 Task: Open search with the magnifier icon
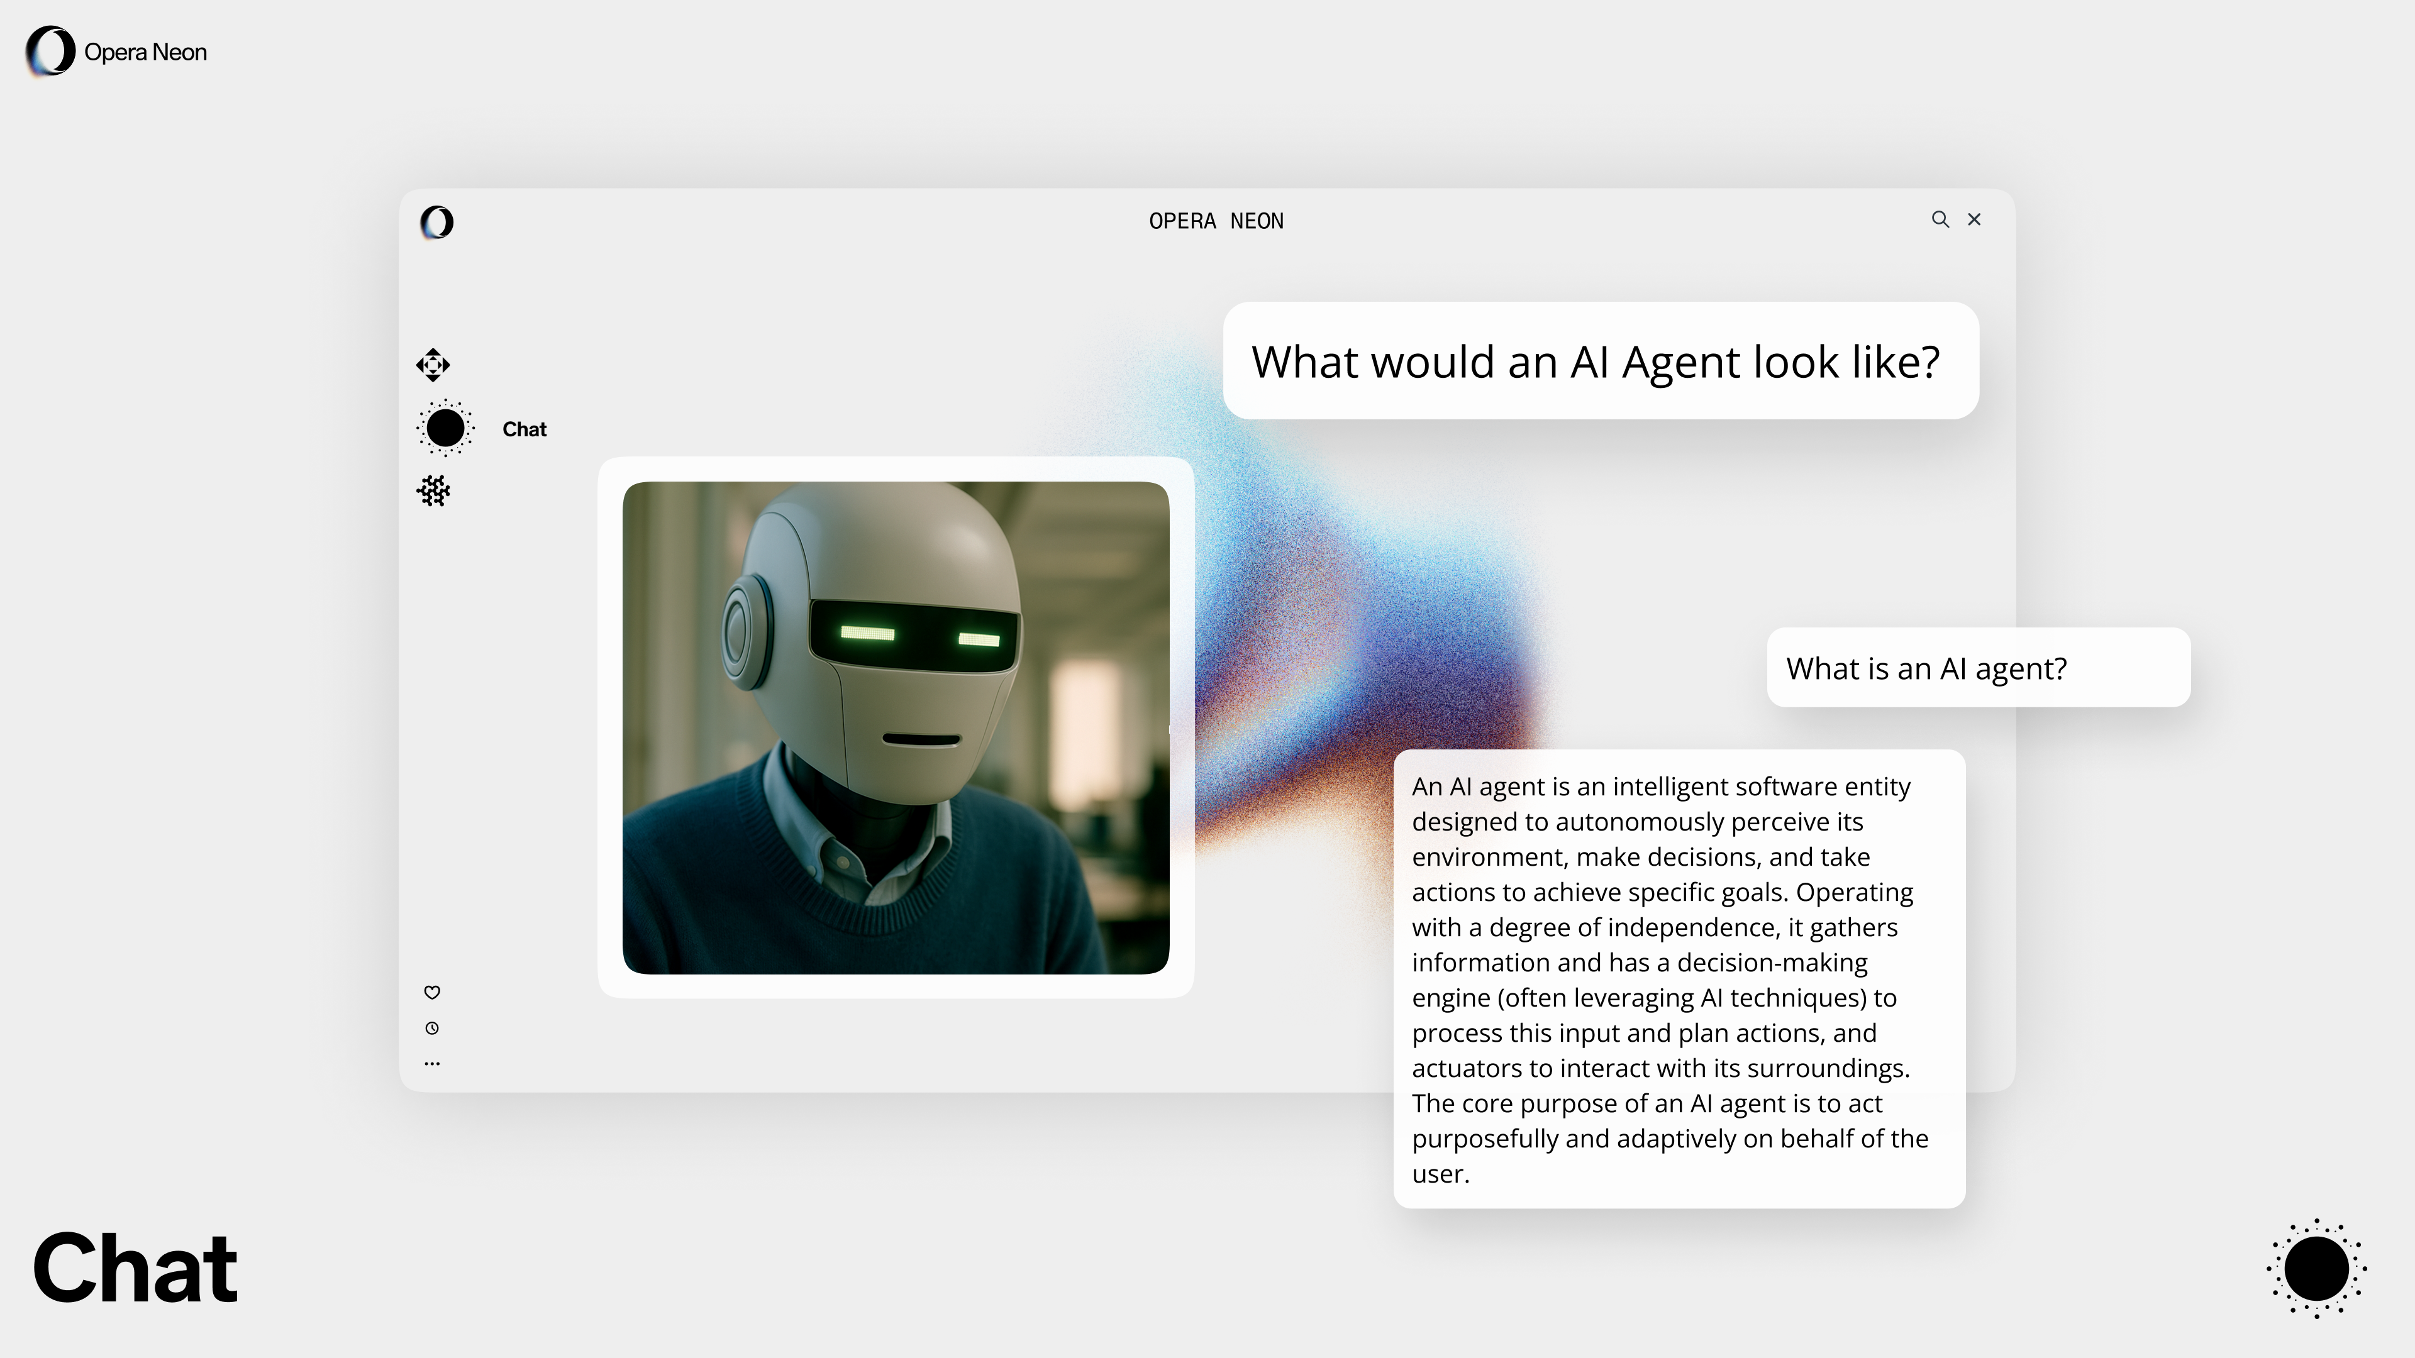pyautogui.click(x=1940, y=219)
